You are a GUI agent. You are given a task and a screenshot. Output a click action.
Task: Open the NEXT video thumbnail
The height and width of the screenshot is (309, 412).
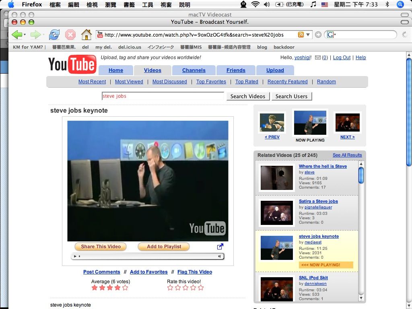[x=347, y=122]
